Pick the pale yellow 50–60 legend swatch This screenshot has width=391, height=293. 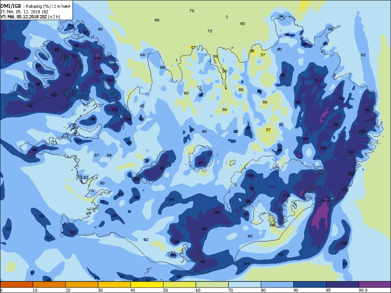179,284
